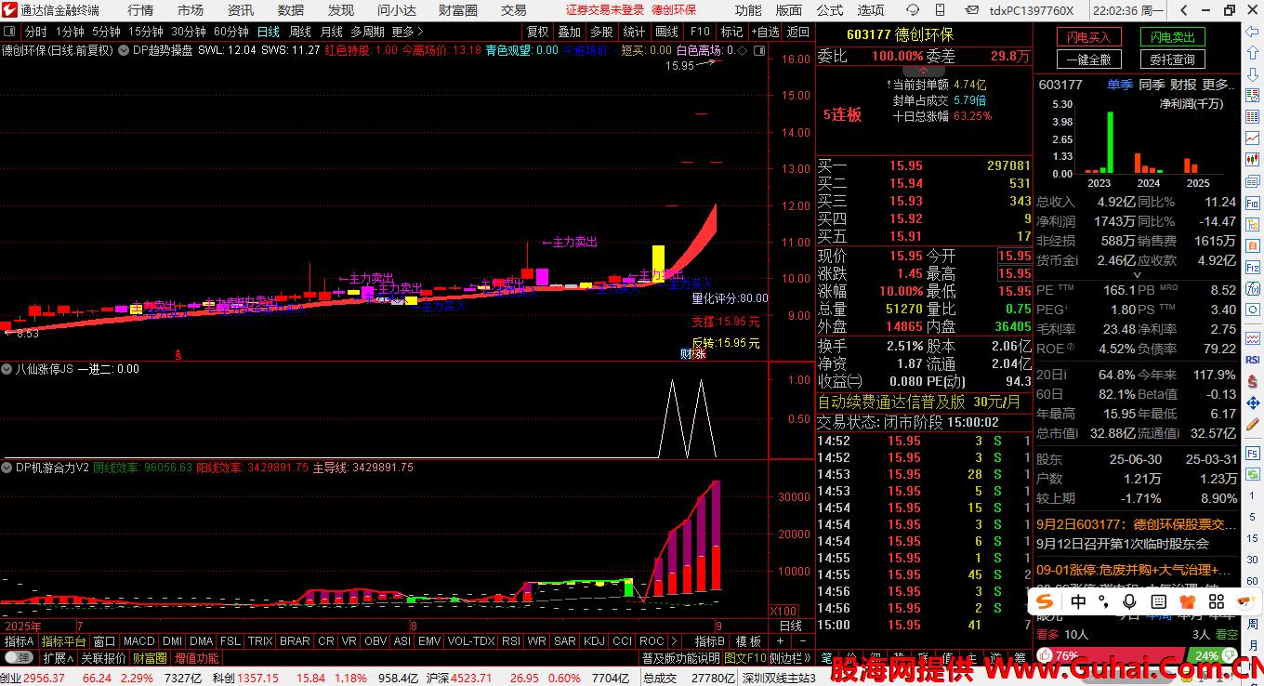Click the Sogou S logo on IME bar

coord(1046,602)
